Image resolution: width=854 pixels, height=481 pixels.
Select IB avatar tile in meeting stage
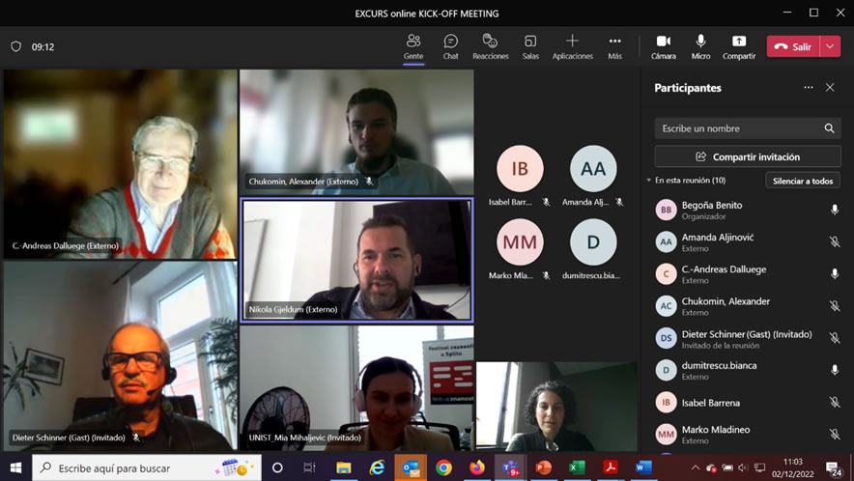coord(520,168)
